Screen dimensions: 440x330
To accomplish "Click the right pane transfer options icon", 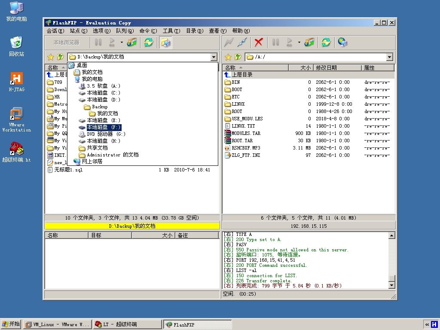I will [x=309, y=43].
